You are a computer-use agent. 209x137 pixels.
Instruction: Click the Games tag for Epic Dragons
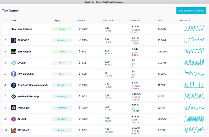(62, 29)
